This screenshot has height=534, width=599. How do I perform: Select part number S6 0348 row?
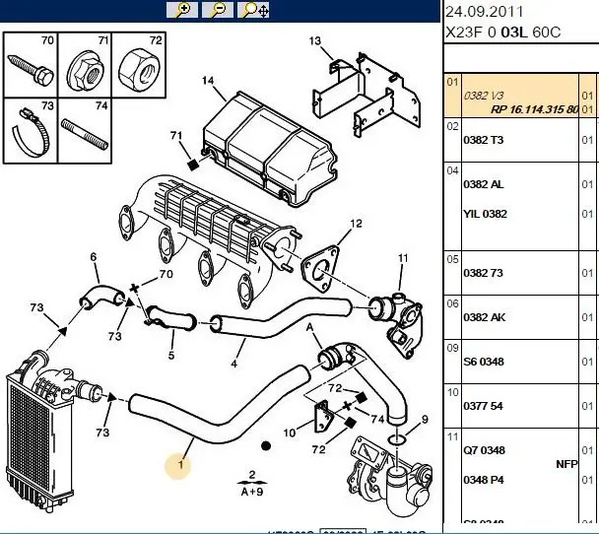483,363
